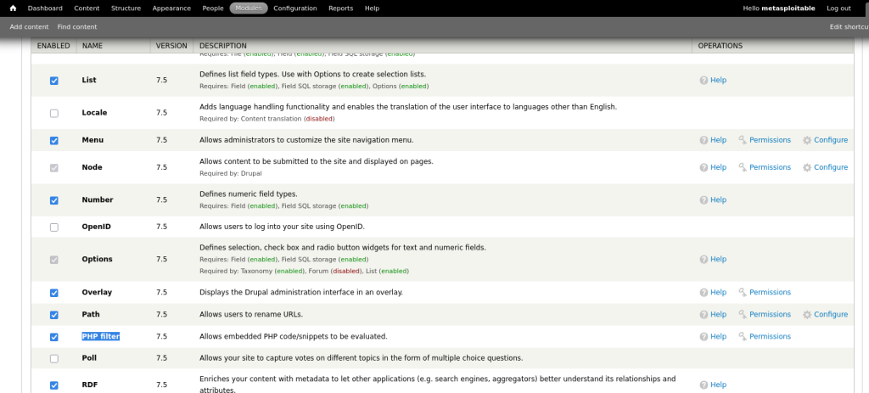Screen dimensions: 869x393
Task: Select the permissions key icon for Node
Action: pos(743,167)
